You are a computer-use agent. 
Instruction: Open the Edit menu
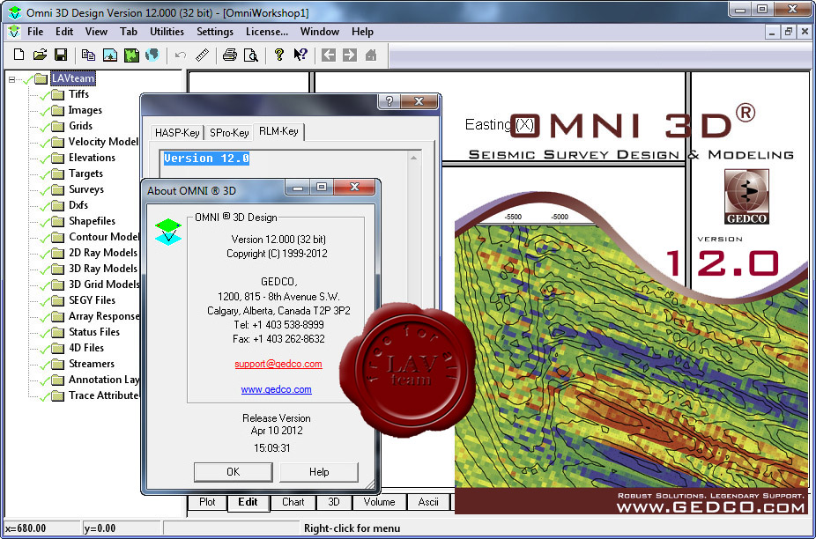(x=64, y=32)
